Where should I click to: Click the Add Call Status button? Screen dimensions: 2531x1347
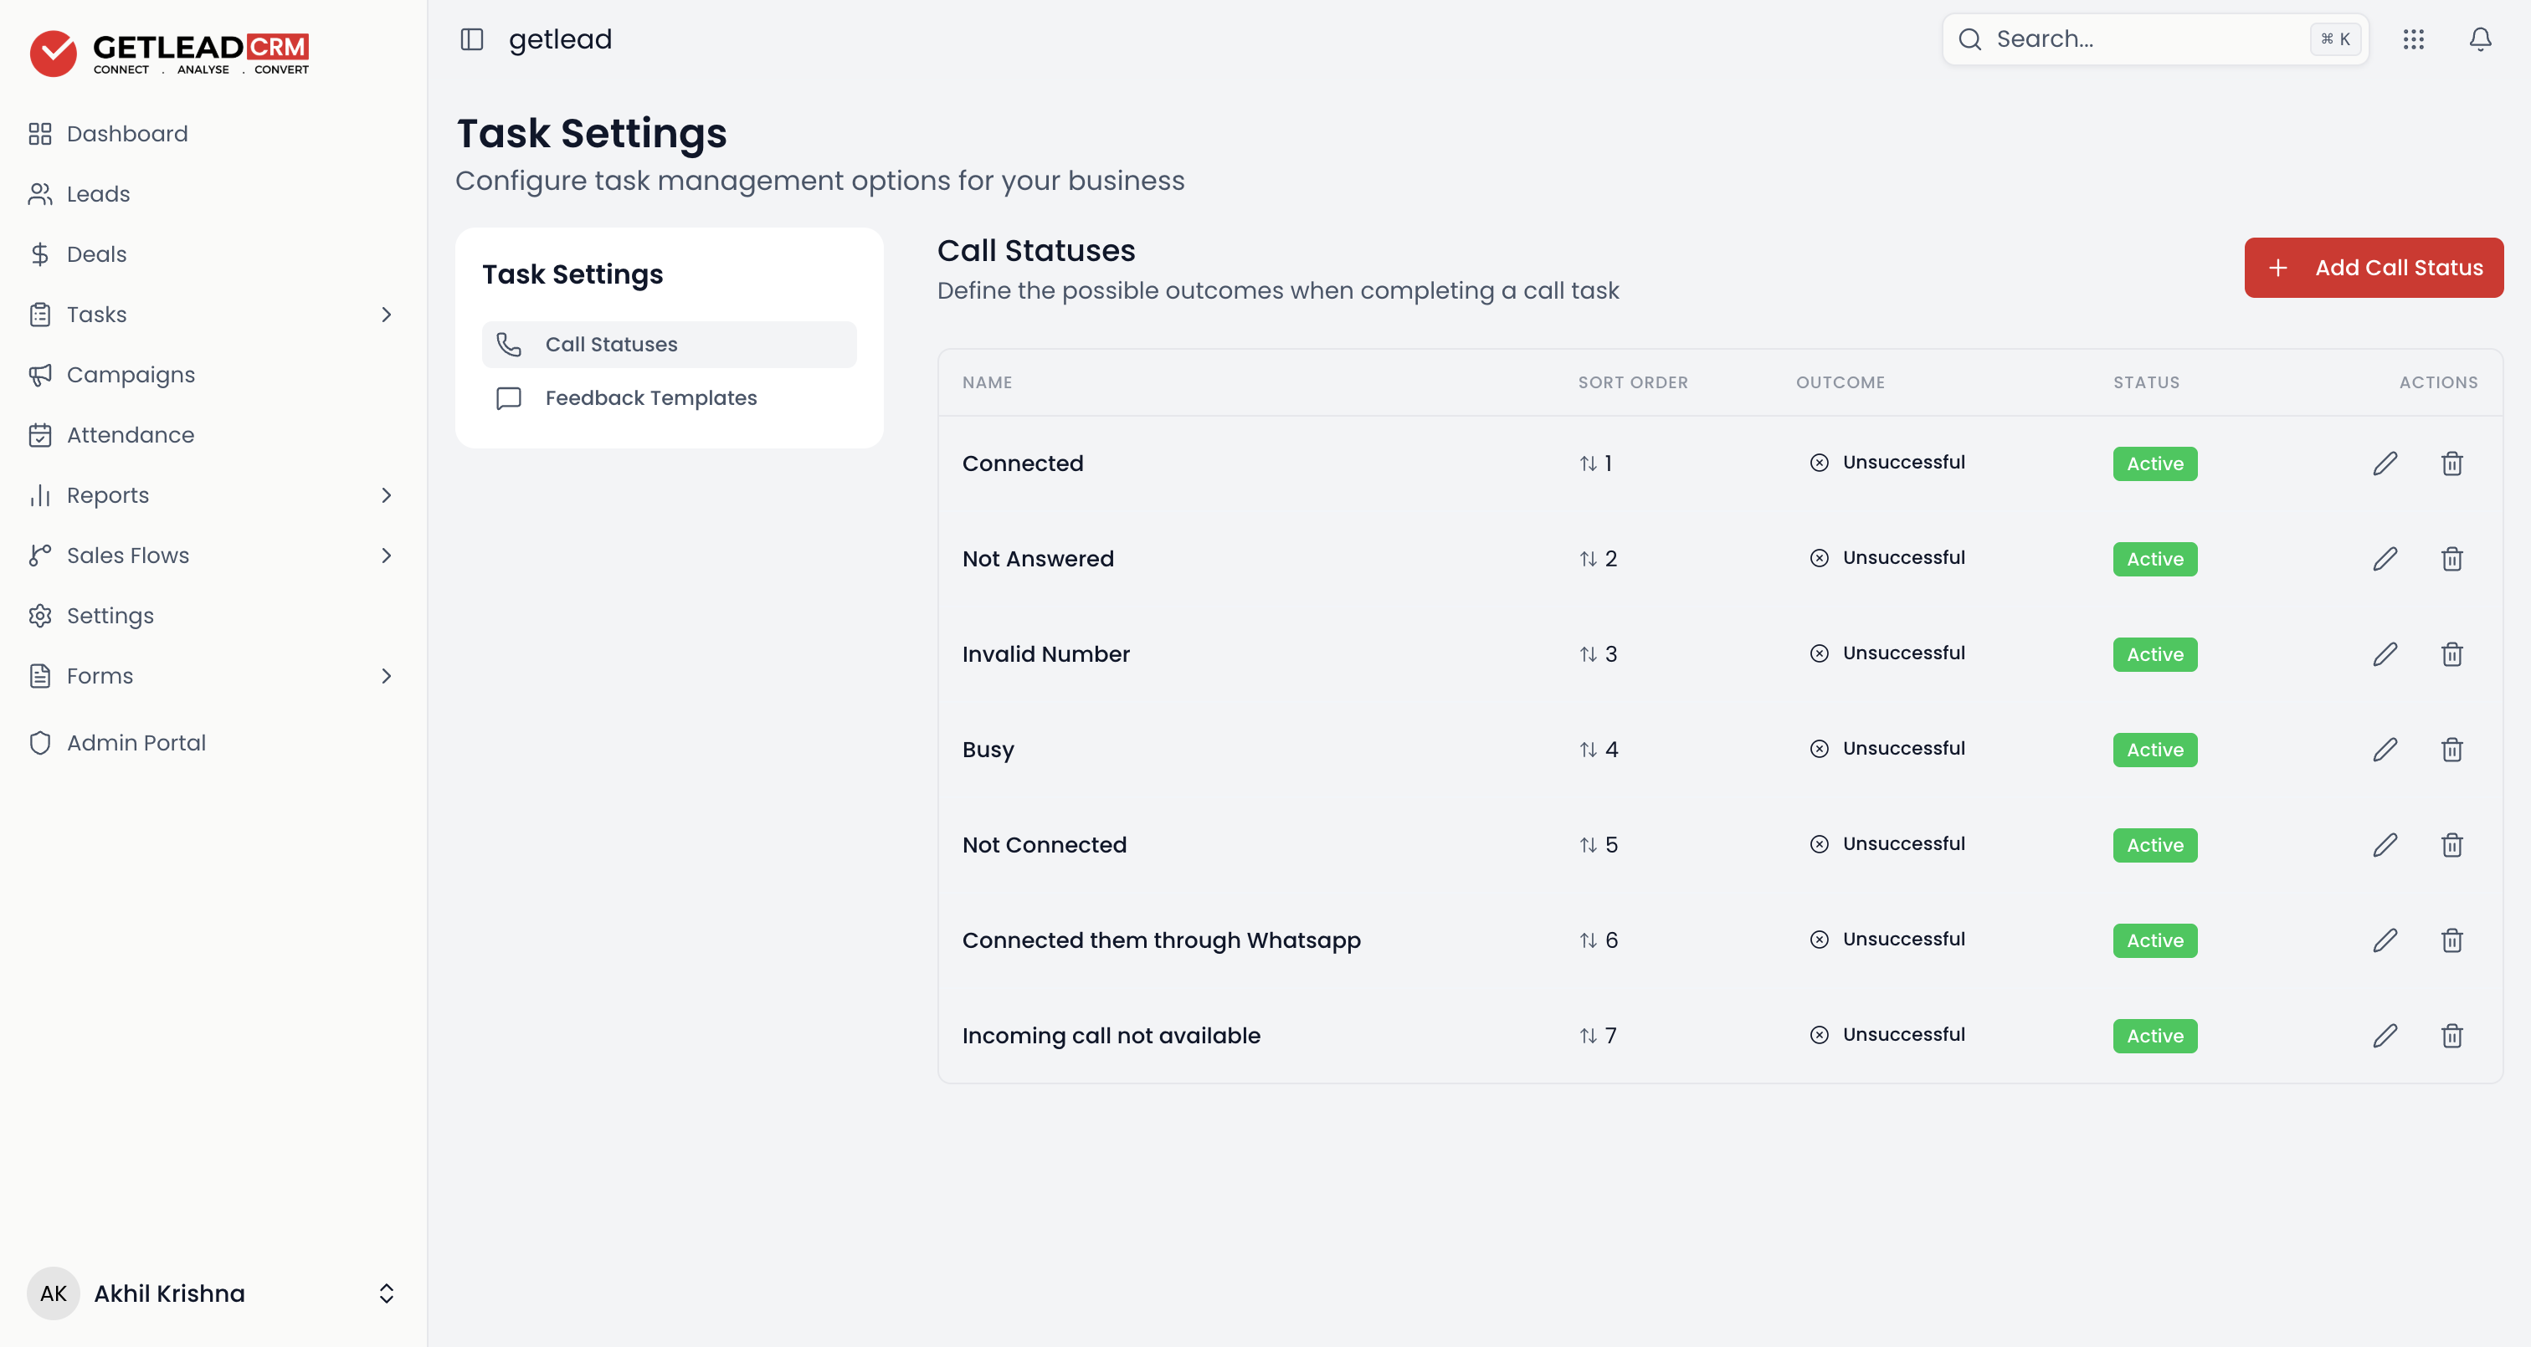click(x=2373, y=267)
